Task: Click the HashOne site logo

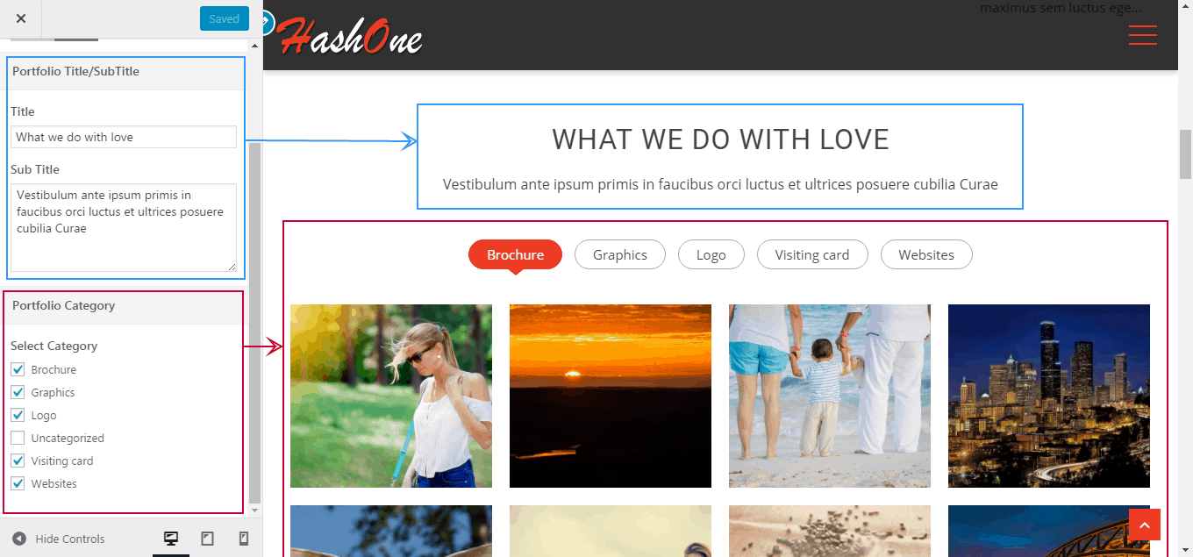Action: coord(350,38)
